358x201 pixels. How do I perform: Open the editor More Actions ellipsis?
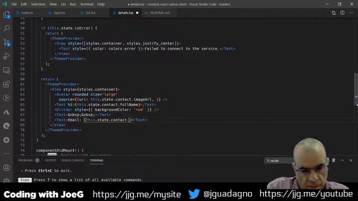point(351,13)
